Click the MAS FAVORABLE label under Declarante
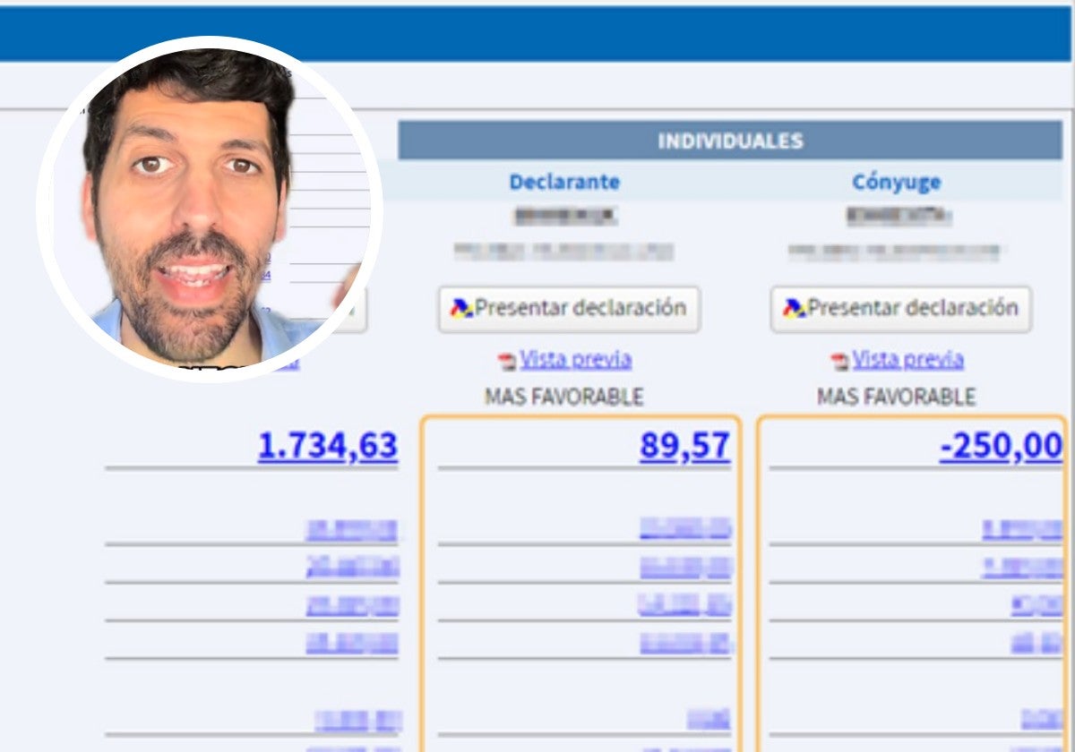 click(563, 396)
